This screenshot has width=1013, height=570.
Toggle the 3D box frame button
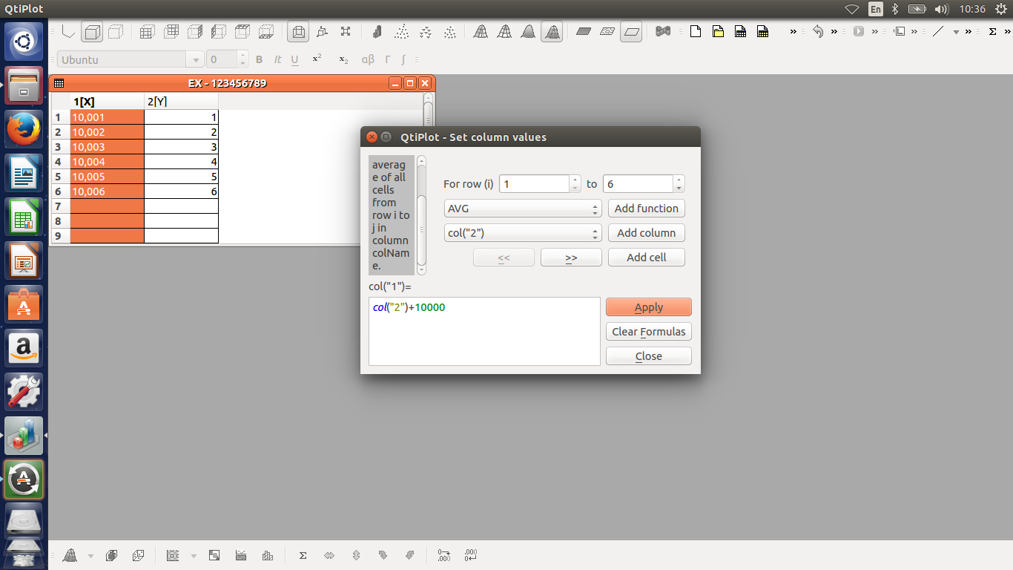point(92,31)
